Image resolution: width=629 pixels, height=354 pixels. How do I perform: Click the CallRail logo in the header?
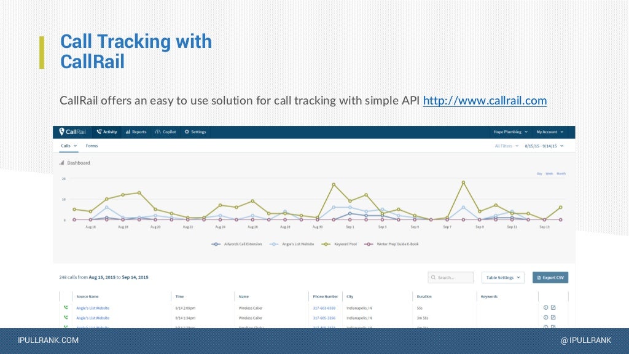pos(72,132)
